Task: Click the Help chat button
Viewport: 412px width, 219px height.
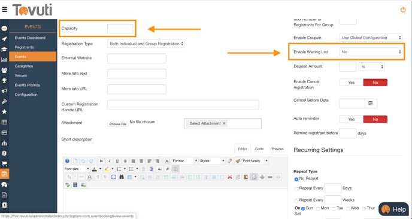Action: pos(393,209)
